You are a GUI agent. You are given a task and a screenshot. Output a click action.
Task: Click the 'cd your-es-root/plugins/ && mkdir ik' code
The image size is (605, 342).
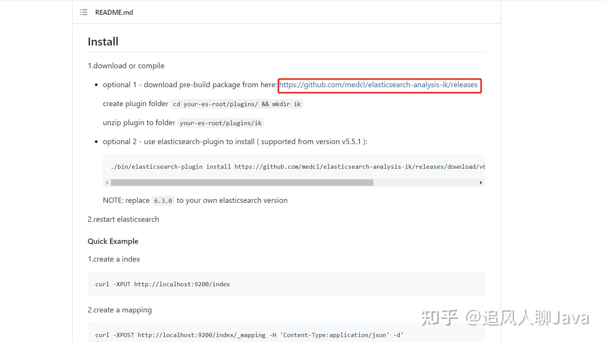[237, 104]
